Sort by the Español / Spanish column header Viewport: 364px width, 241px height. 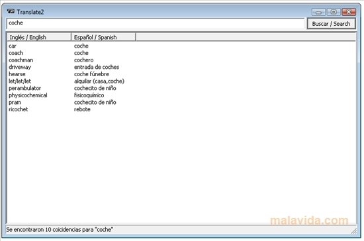(x=103, y=37)
